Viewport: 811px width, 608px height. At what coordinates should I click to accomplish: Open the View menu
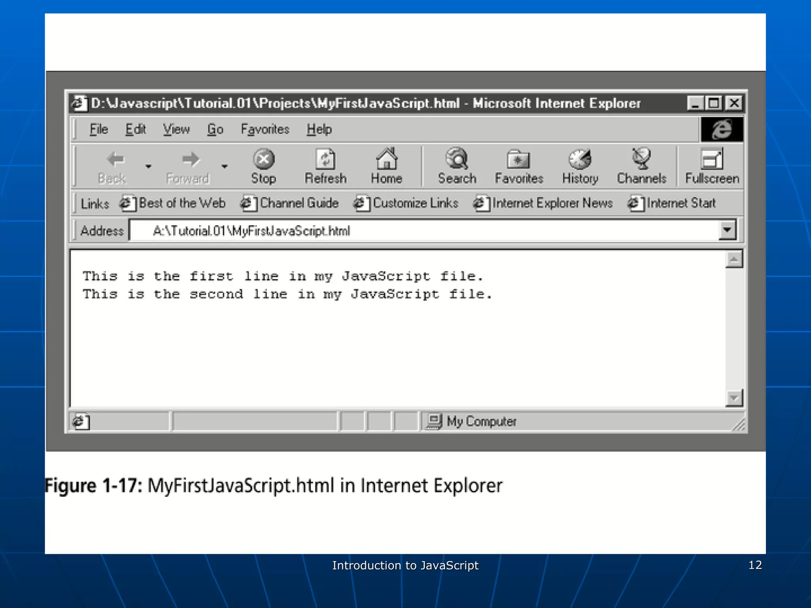(x=176, y=129)
